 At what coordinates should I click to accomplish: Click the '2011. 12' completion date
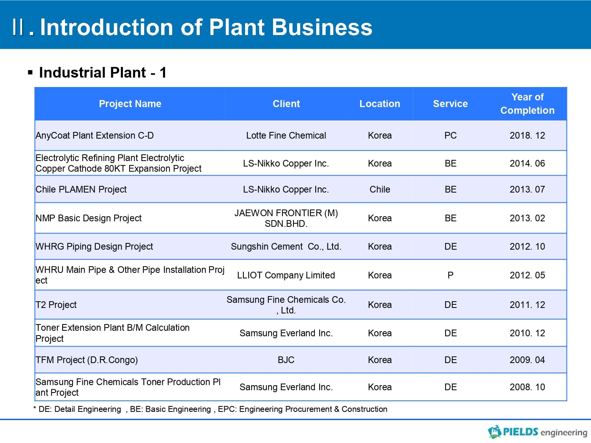click(x=527, y=305)
